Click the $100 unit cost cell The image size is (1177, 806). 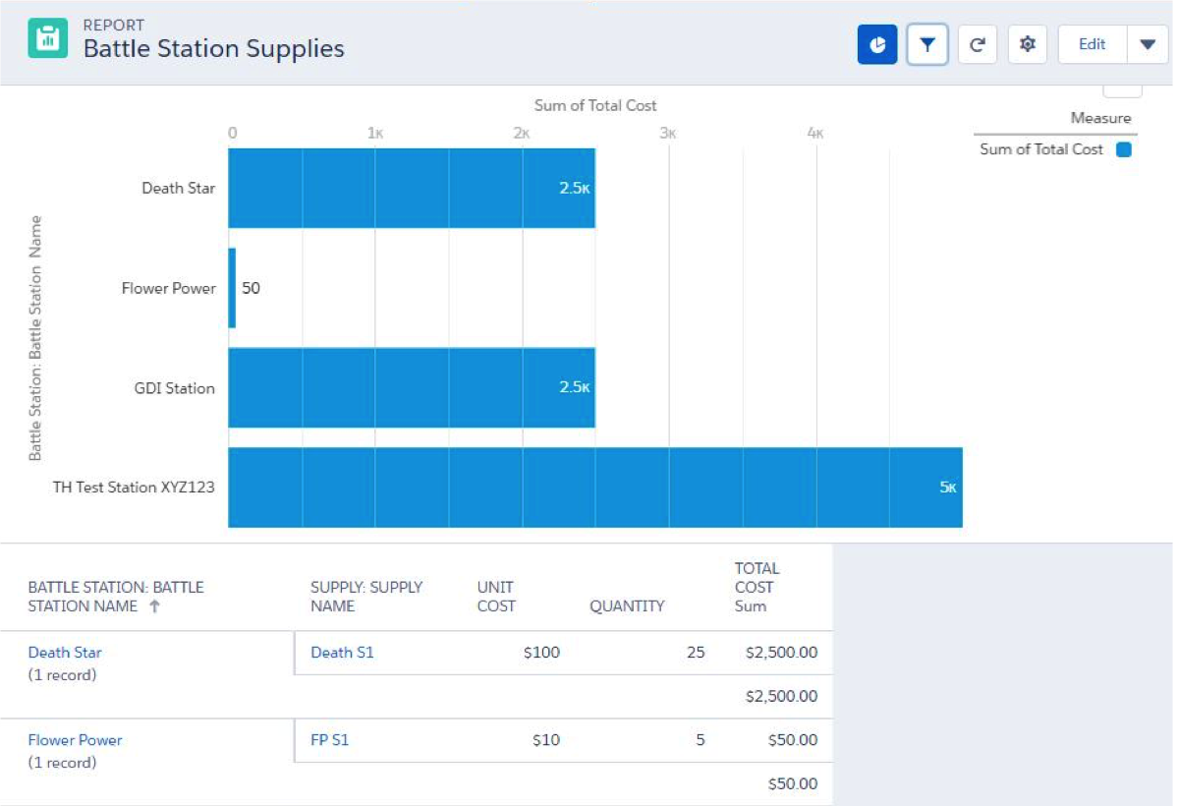click(x=541, y=653)
